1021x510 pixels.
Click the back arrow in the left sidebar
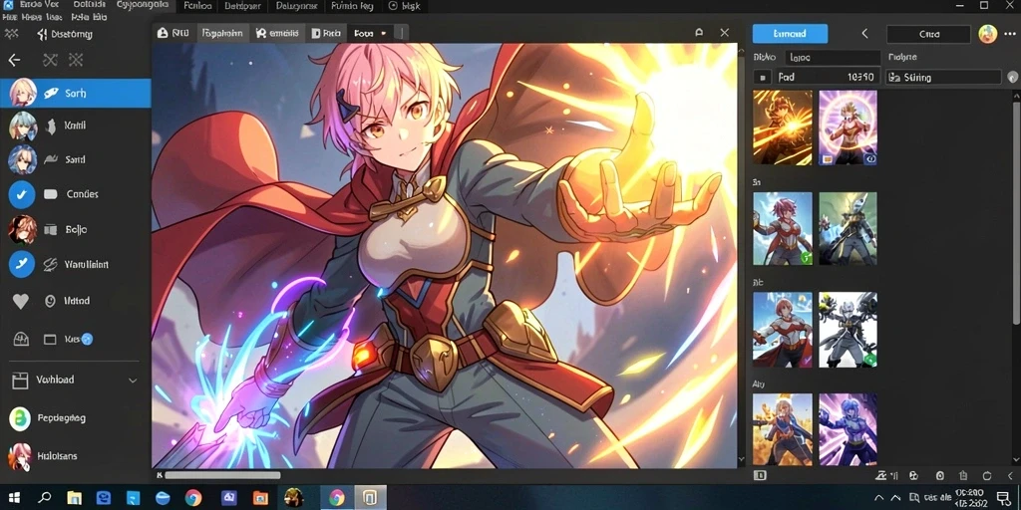[x=14, y=61]
